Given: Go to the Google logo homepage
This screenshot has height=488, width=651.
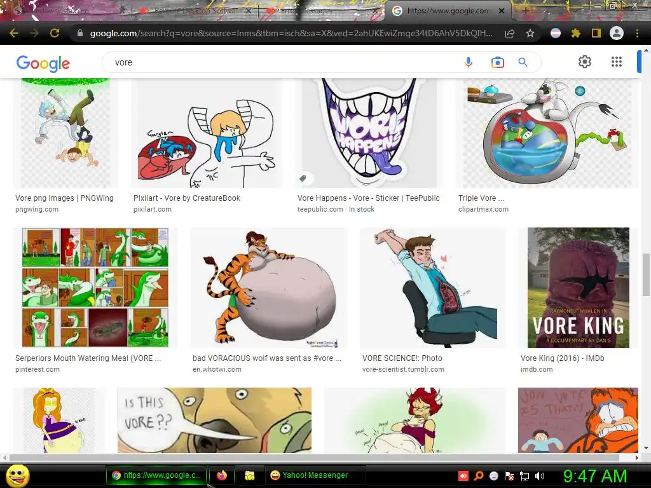Looking at the screenshot, I should (43, 63).
